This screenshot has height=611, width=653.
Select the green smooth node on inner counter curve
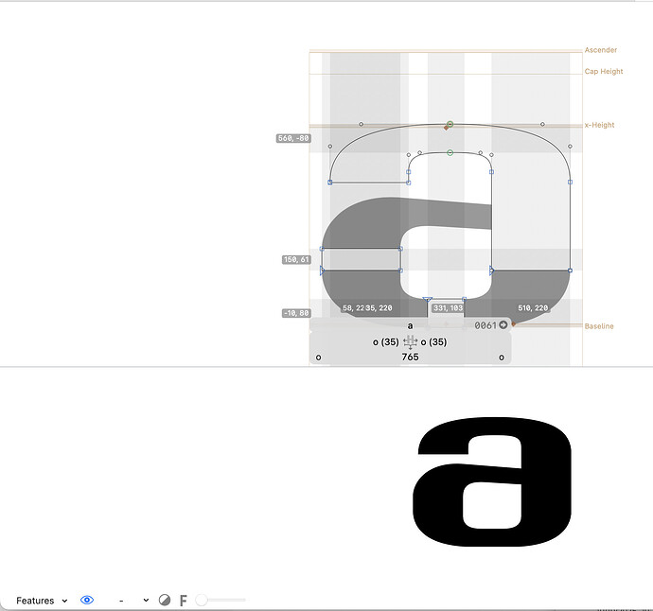tap(450, 152)
